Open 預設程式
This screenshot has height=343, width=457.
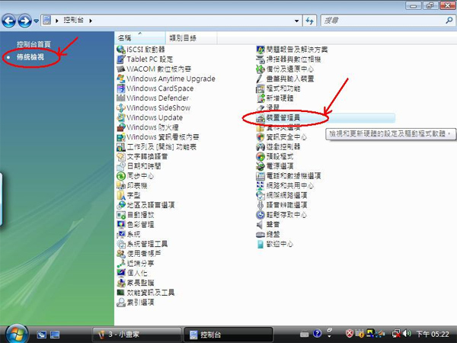click(275, 156)
